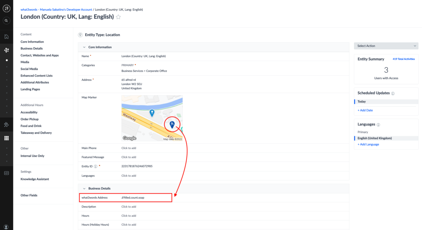Open Accessibility section
Viewport: 422px width, 230px height.
pos(29,113)
